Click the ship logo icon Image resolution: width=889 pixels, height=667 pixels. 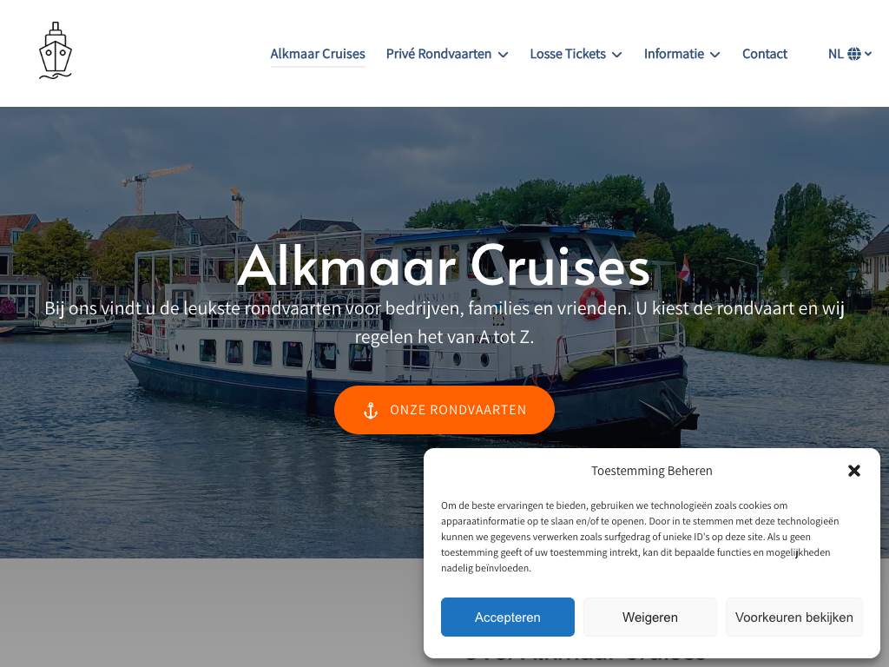coord(56,50)
